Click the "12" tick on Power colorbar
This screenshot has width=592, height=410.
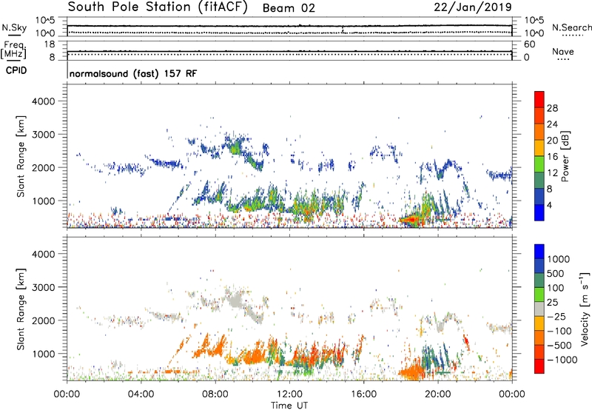click(x=552, y=173)
